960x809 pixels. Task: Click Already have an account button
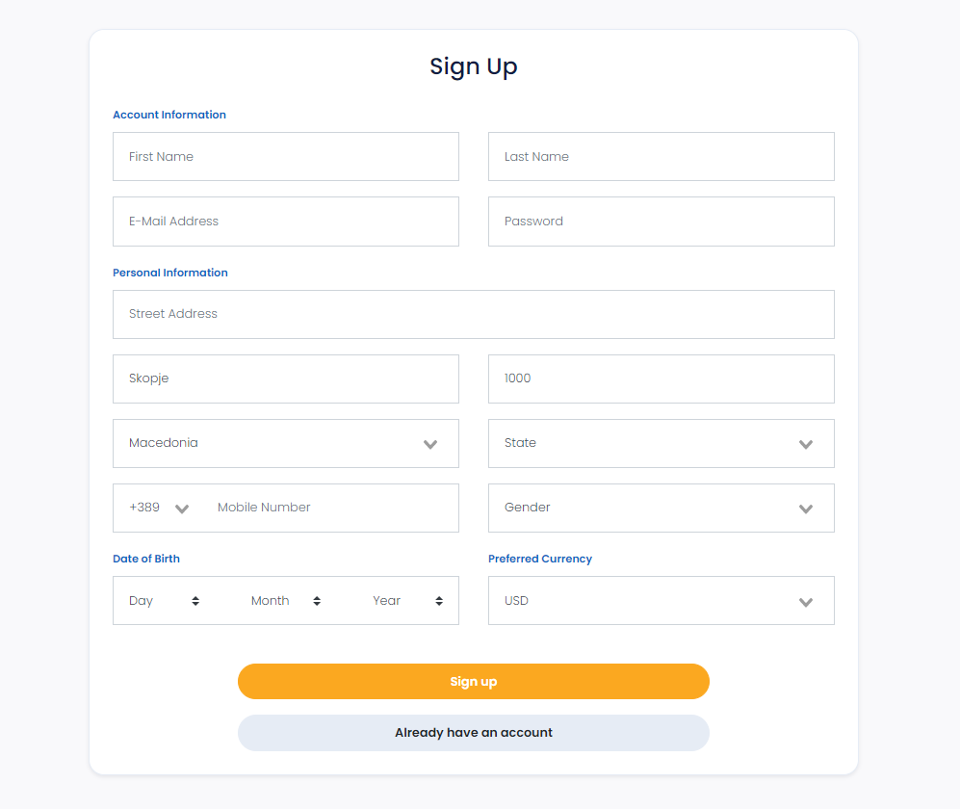[474, 733]
